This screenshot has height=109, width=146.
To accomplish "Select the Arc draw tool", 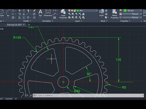I will pyautogui.click(x=8, y=13).
